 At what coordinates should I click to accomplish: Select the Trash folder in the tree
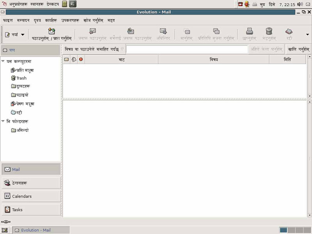[x=21, y=78]
